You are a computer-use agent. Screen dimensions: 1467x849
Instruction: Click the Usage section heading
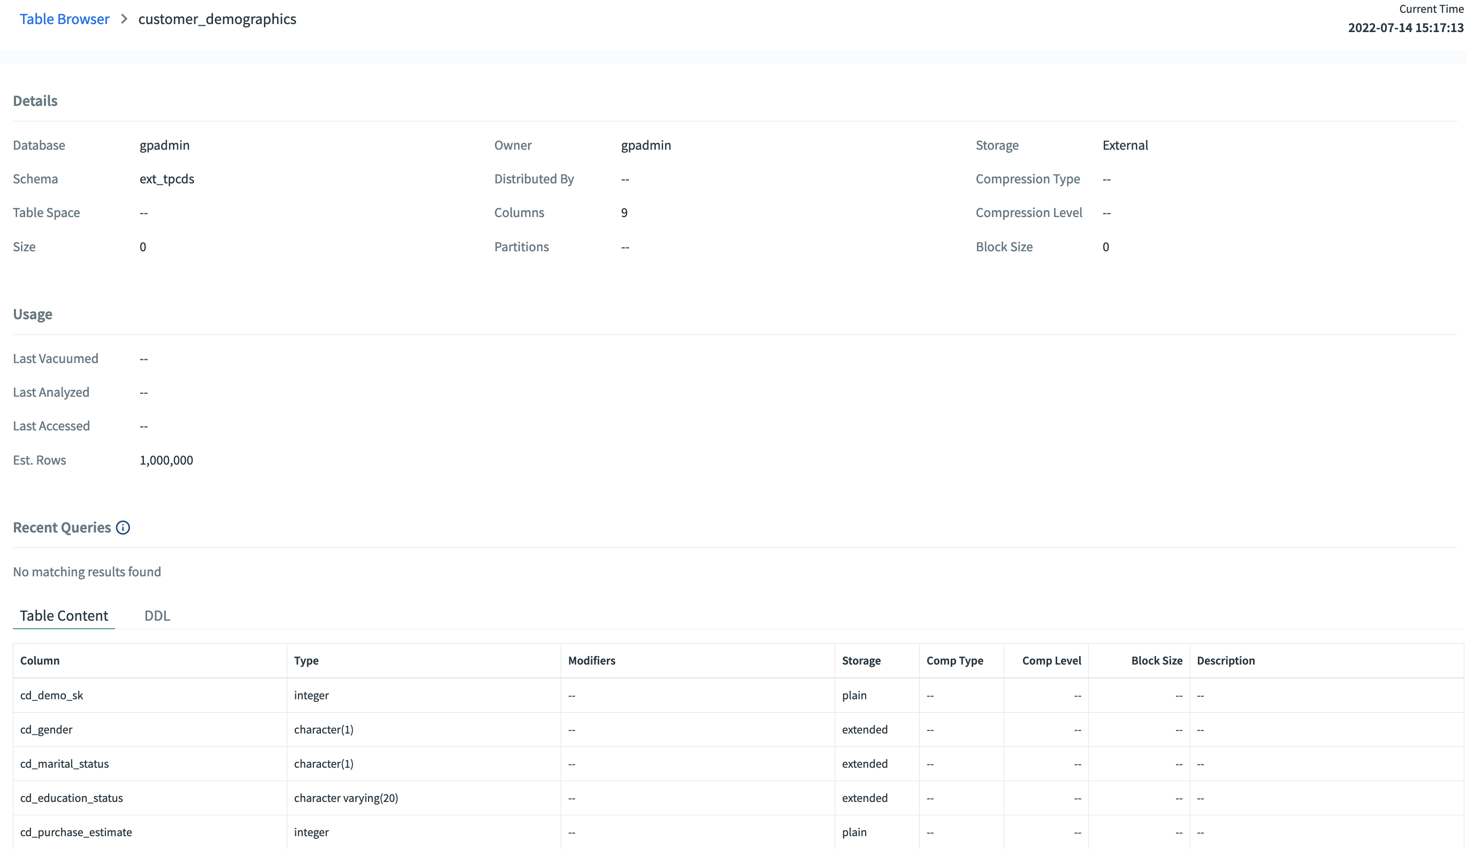33,314
